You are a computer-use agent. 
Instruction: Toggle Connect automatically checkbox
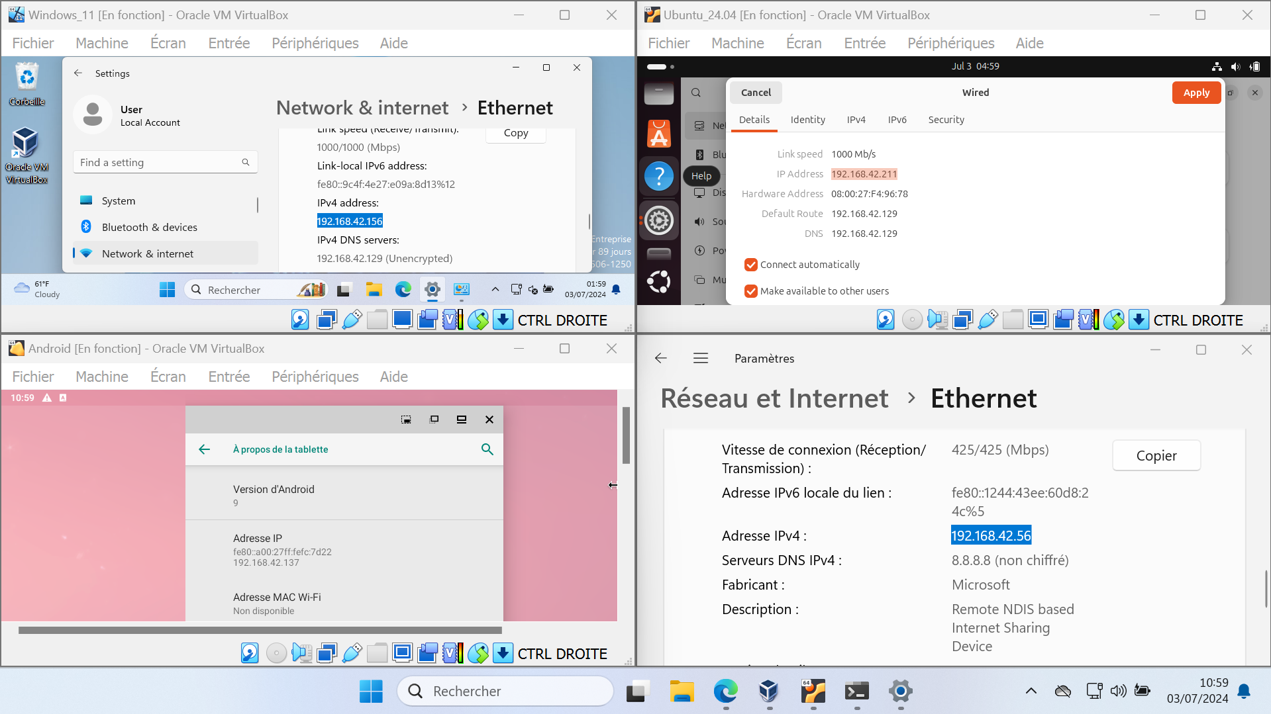tap(750, 265)
